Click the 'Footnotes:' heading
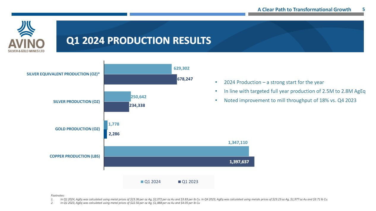376x211 pixels. 58,196
